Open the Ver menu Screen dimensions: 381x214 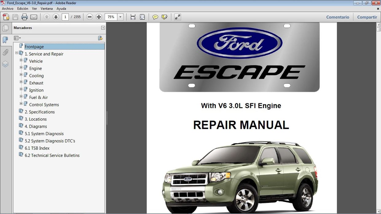point(34,9)
